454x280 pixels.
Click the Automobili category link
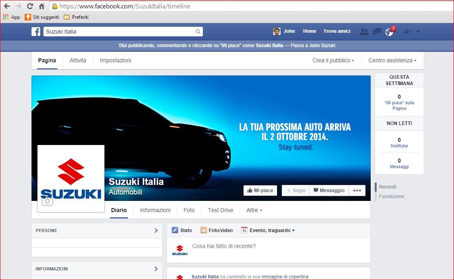pos(126,192)
